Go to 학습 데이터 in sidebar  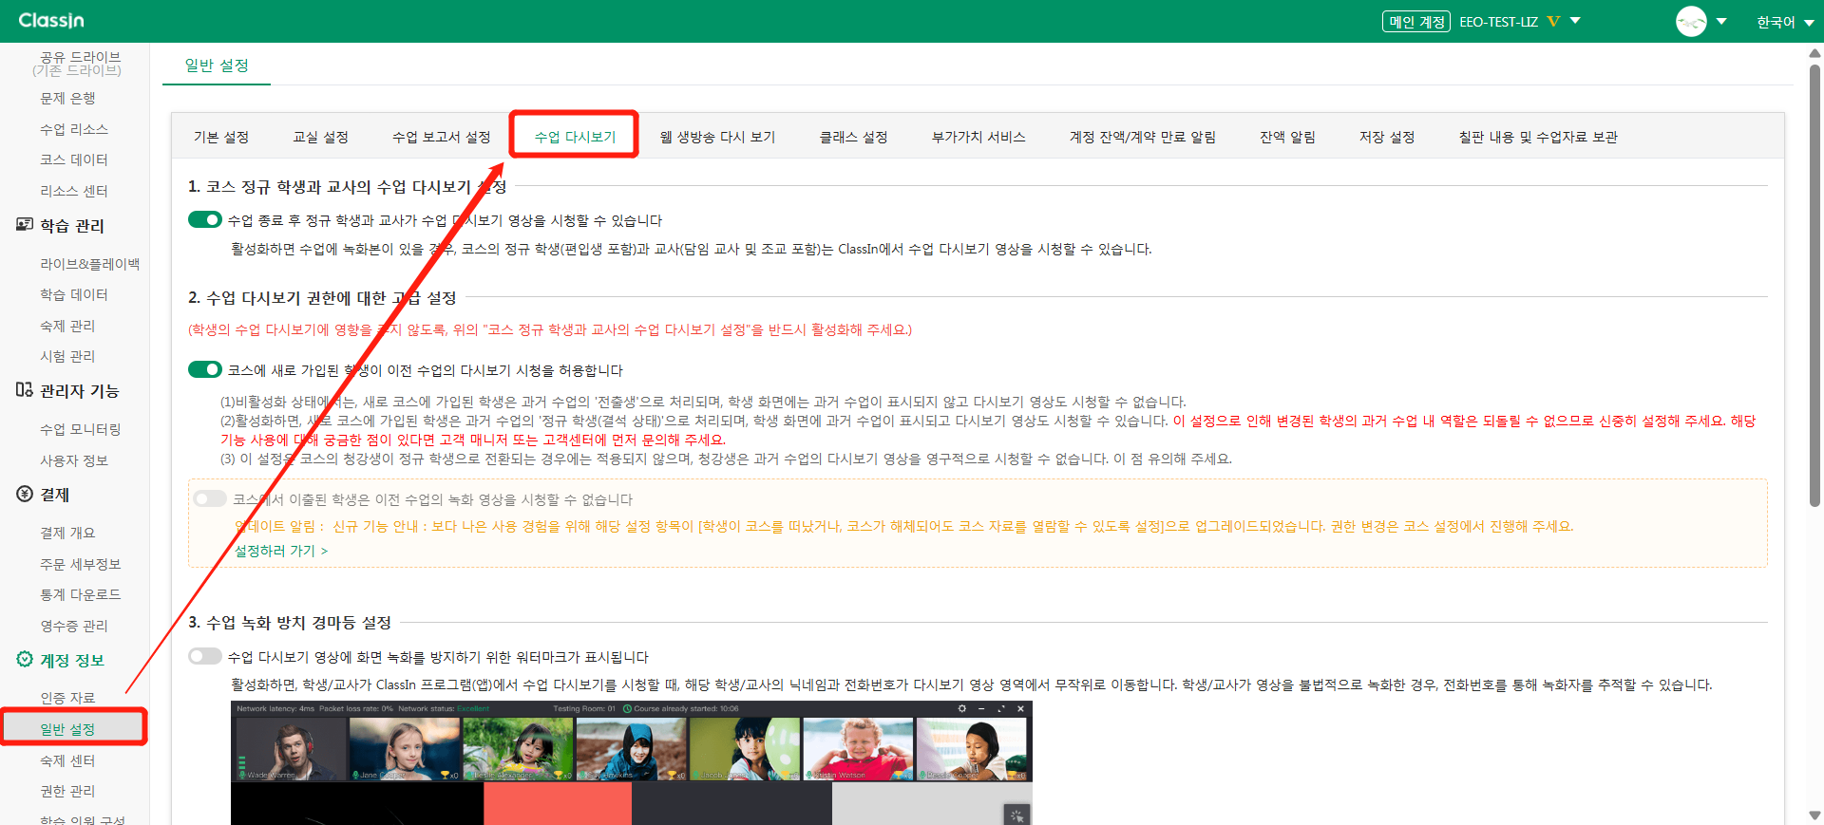[74, 294]
